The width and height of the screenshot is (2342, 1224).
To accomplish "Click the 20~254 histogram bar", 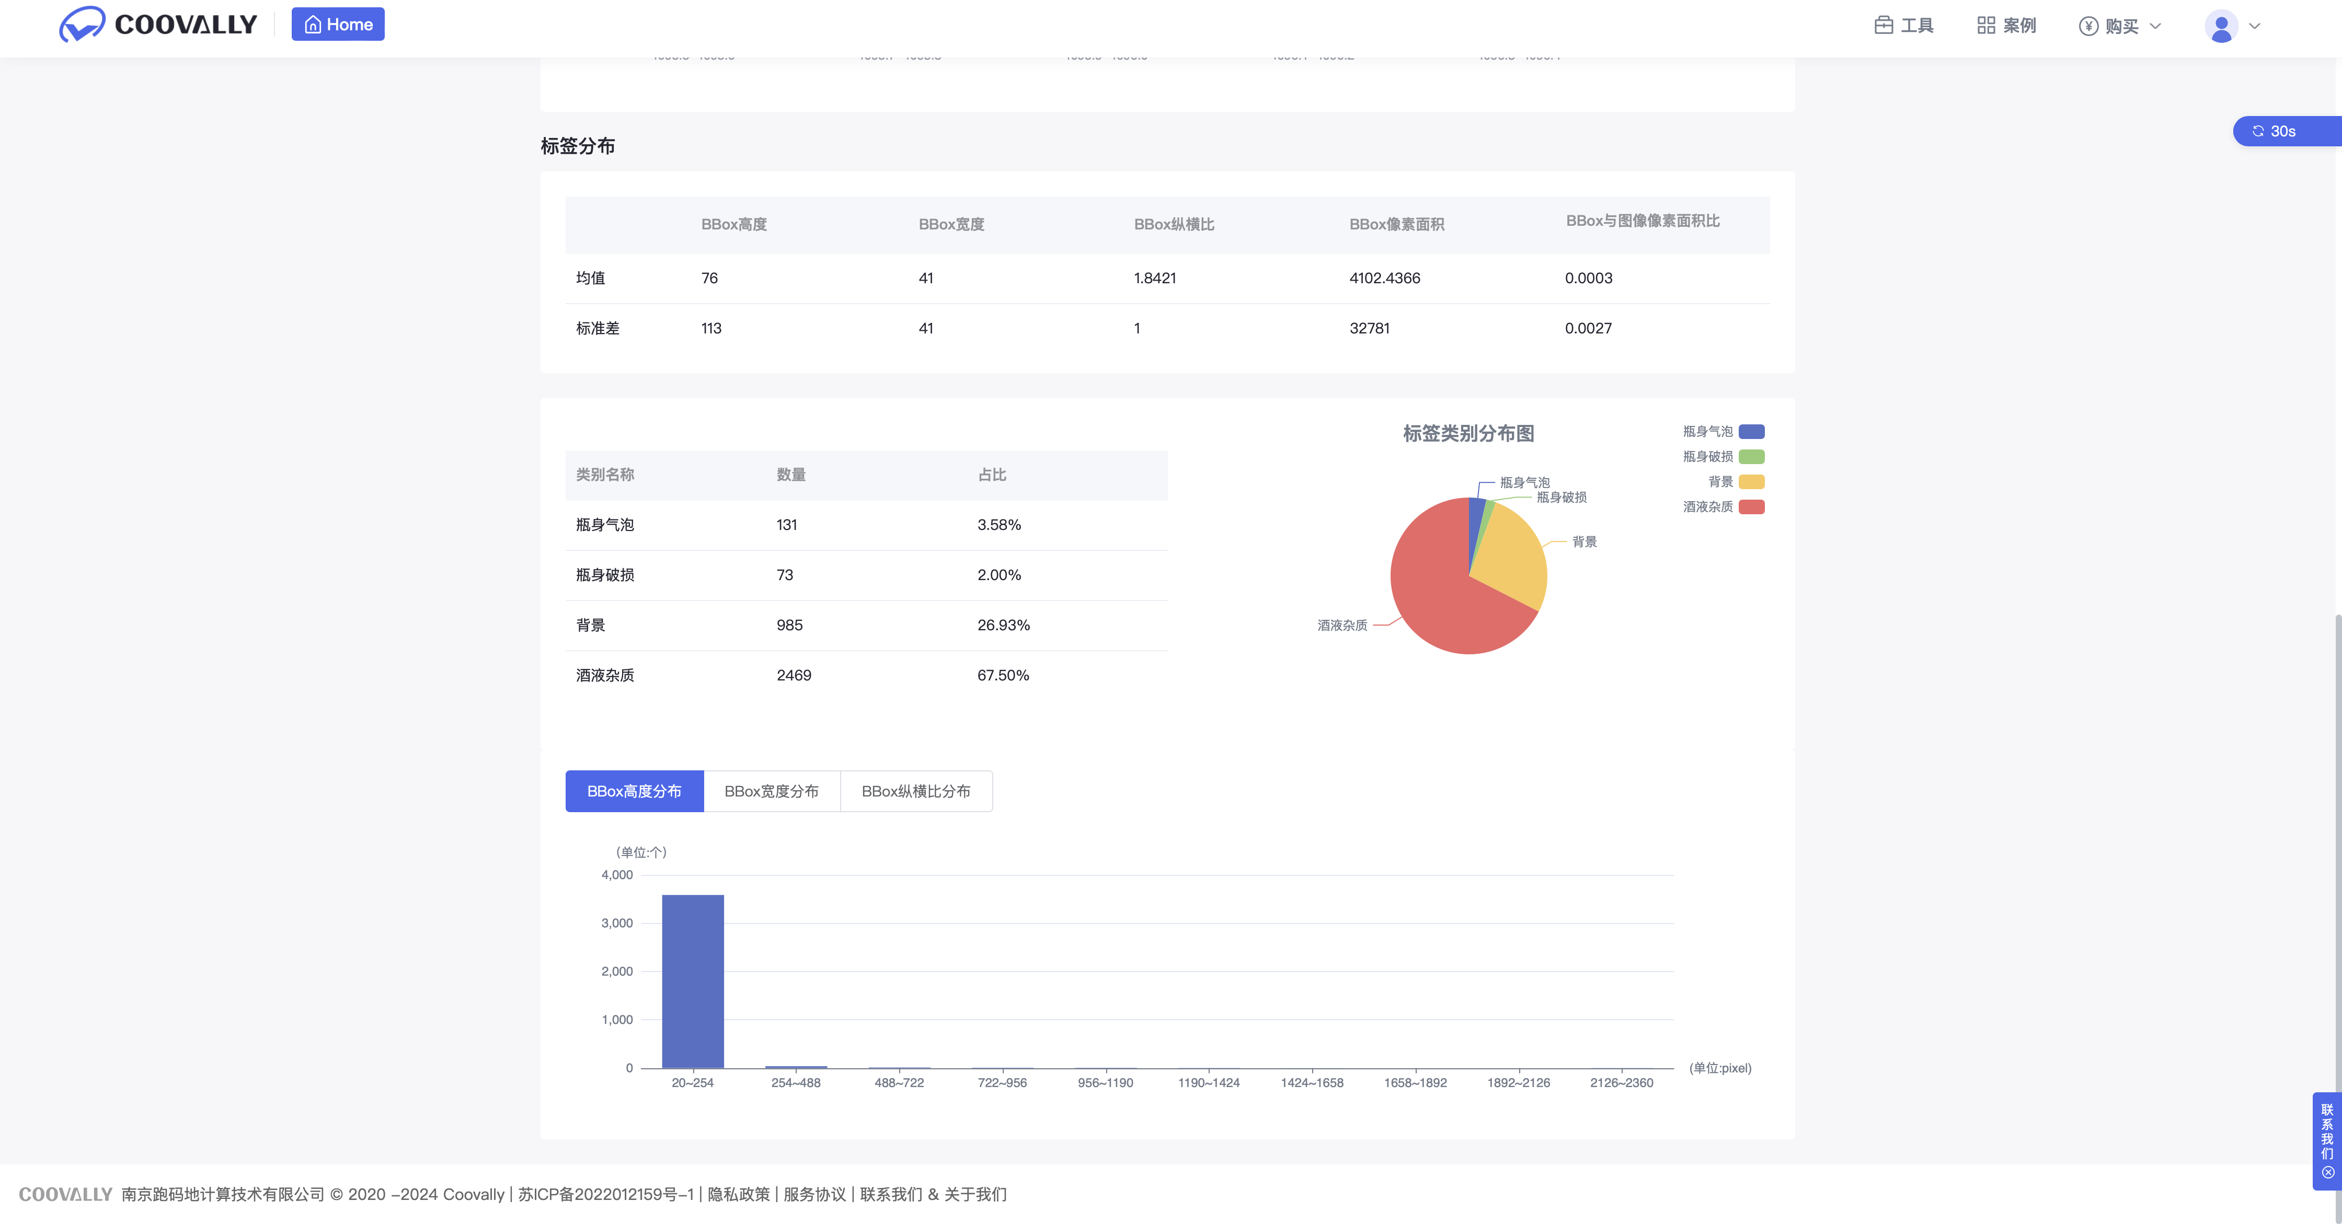I will click(693, 981).
